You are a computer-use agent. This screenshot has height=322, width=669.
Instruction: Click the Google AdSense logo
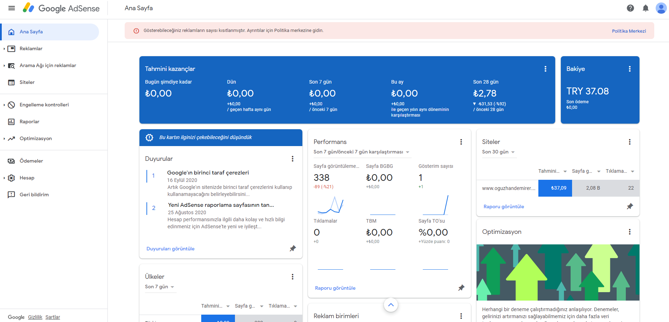[x=61, y=8]
